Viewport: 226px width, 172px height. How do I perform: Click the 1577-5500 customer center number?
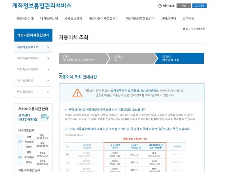(27, 120)
